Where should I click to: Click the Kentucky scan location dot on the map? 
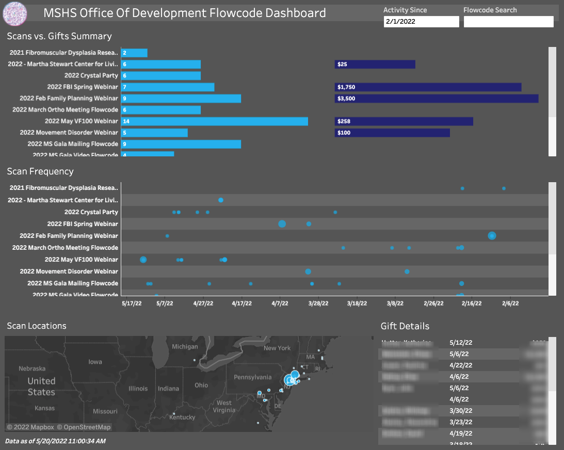pyautogui.click(x=174, y=414)
